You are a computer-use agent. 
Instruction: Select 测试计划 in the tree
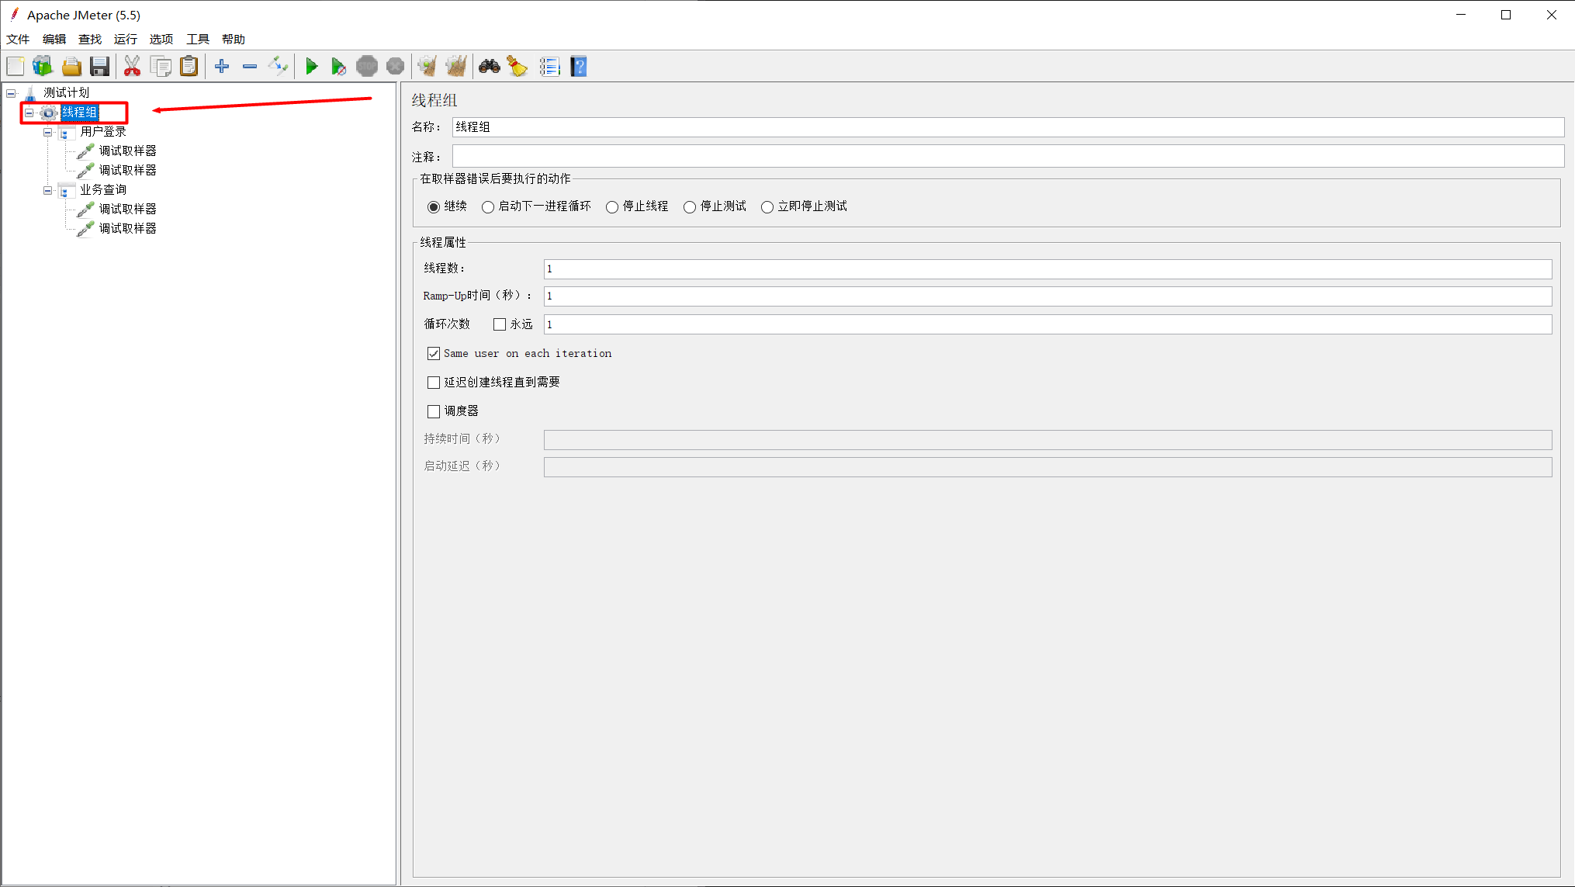[67, 93]
